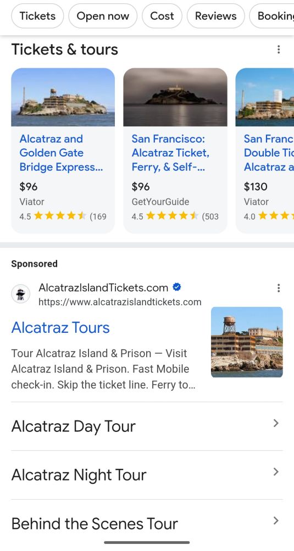Tap the star rating on the GetYourGuide card

(171, 216)
